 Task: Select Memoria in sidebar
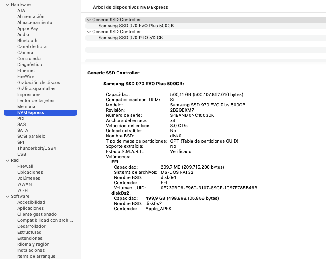(x=26, y=107)
